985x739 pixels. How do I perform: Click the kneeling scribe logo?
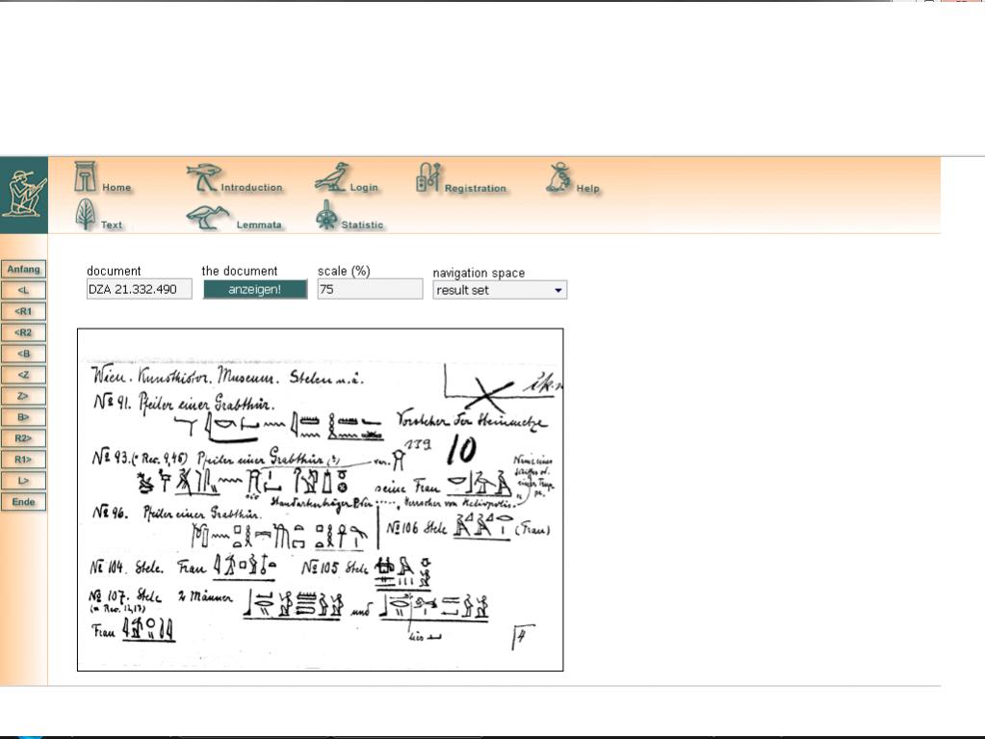click(x=24, y=195)
